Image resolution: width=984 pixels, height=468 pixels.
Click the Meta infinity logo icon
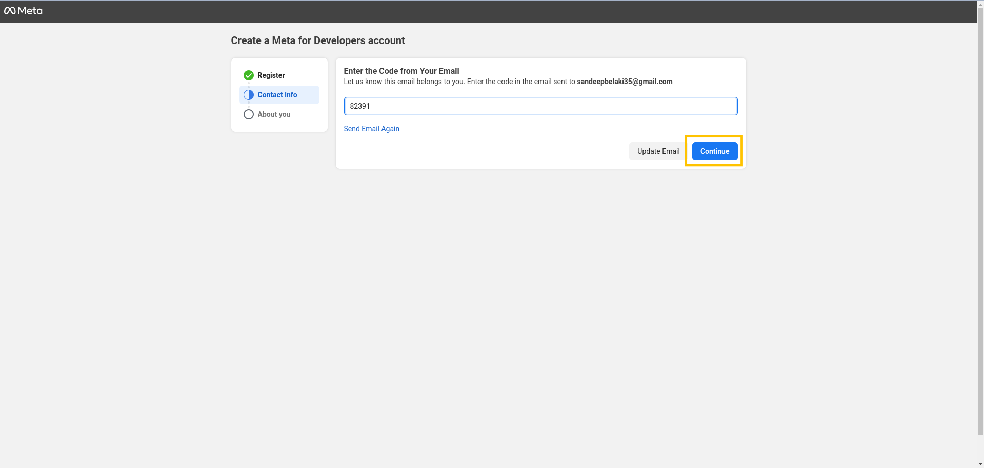[x=10, y=11]
